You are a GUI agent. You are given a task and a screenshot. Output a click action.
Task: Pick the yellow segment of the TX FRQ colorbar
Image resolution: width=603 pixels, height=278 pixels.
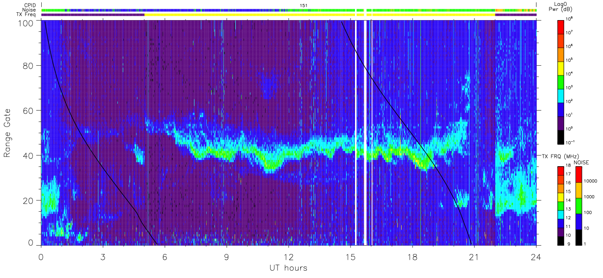point(560,196)
